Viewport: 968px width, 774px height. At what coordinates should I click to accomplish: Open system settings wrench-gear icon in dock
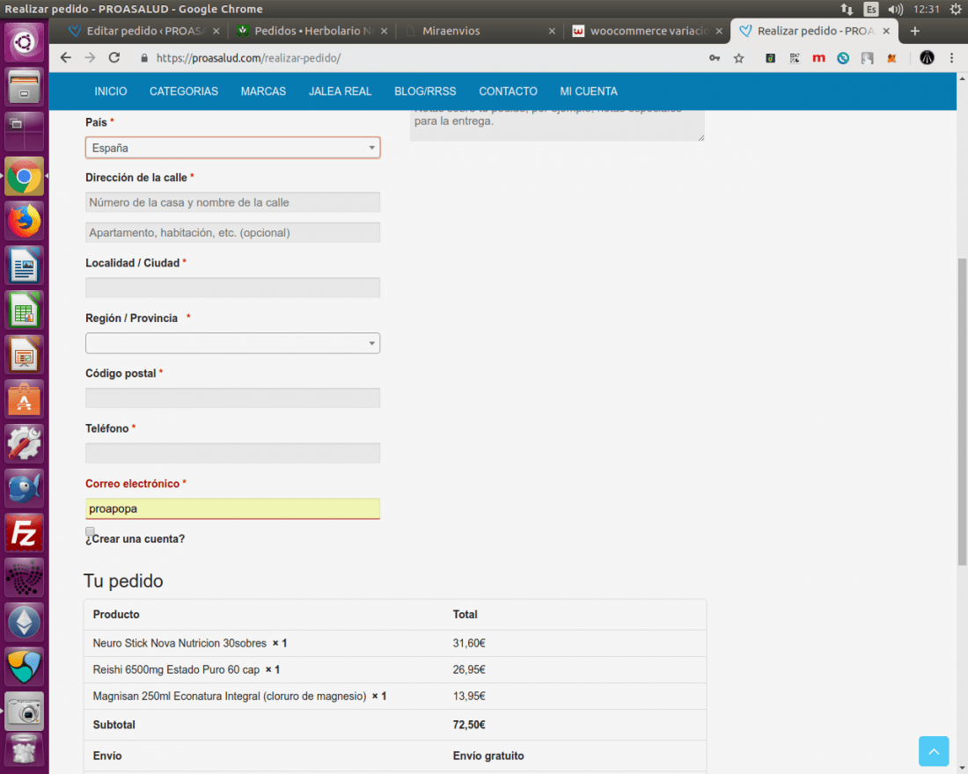[x=24, y=444]
